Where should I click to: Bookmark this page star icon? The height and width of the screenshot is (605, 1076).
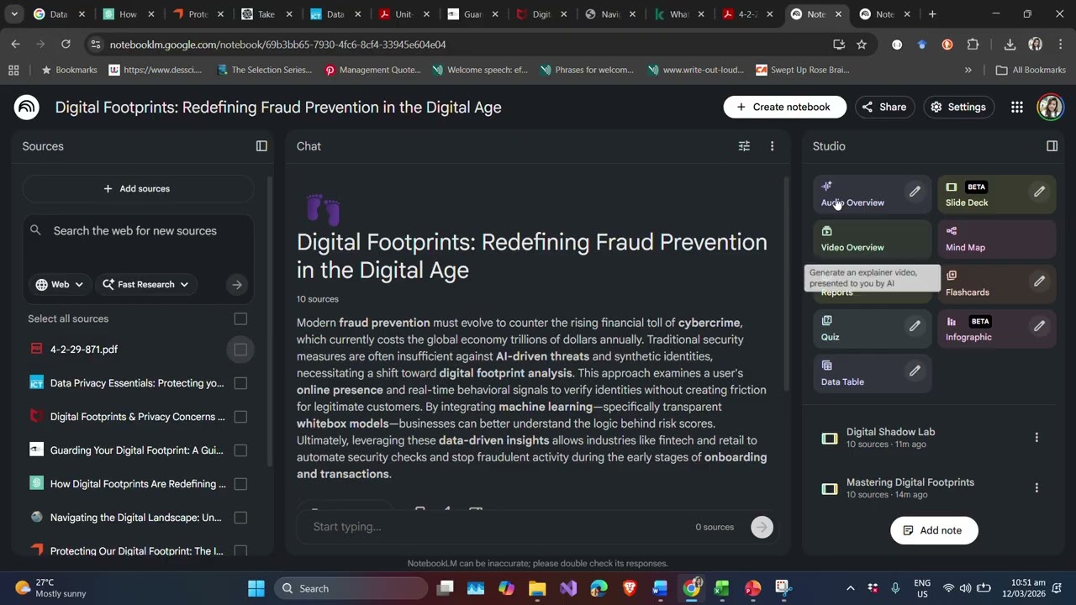click(862, 45)
